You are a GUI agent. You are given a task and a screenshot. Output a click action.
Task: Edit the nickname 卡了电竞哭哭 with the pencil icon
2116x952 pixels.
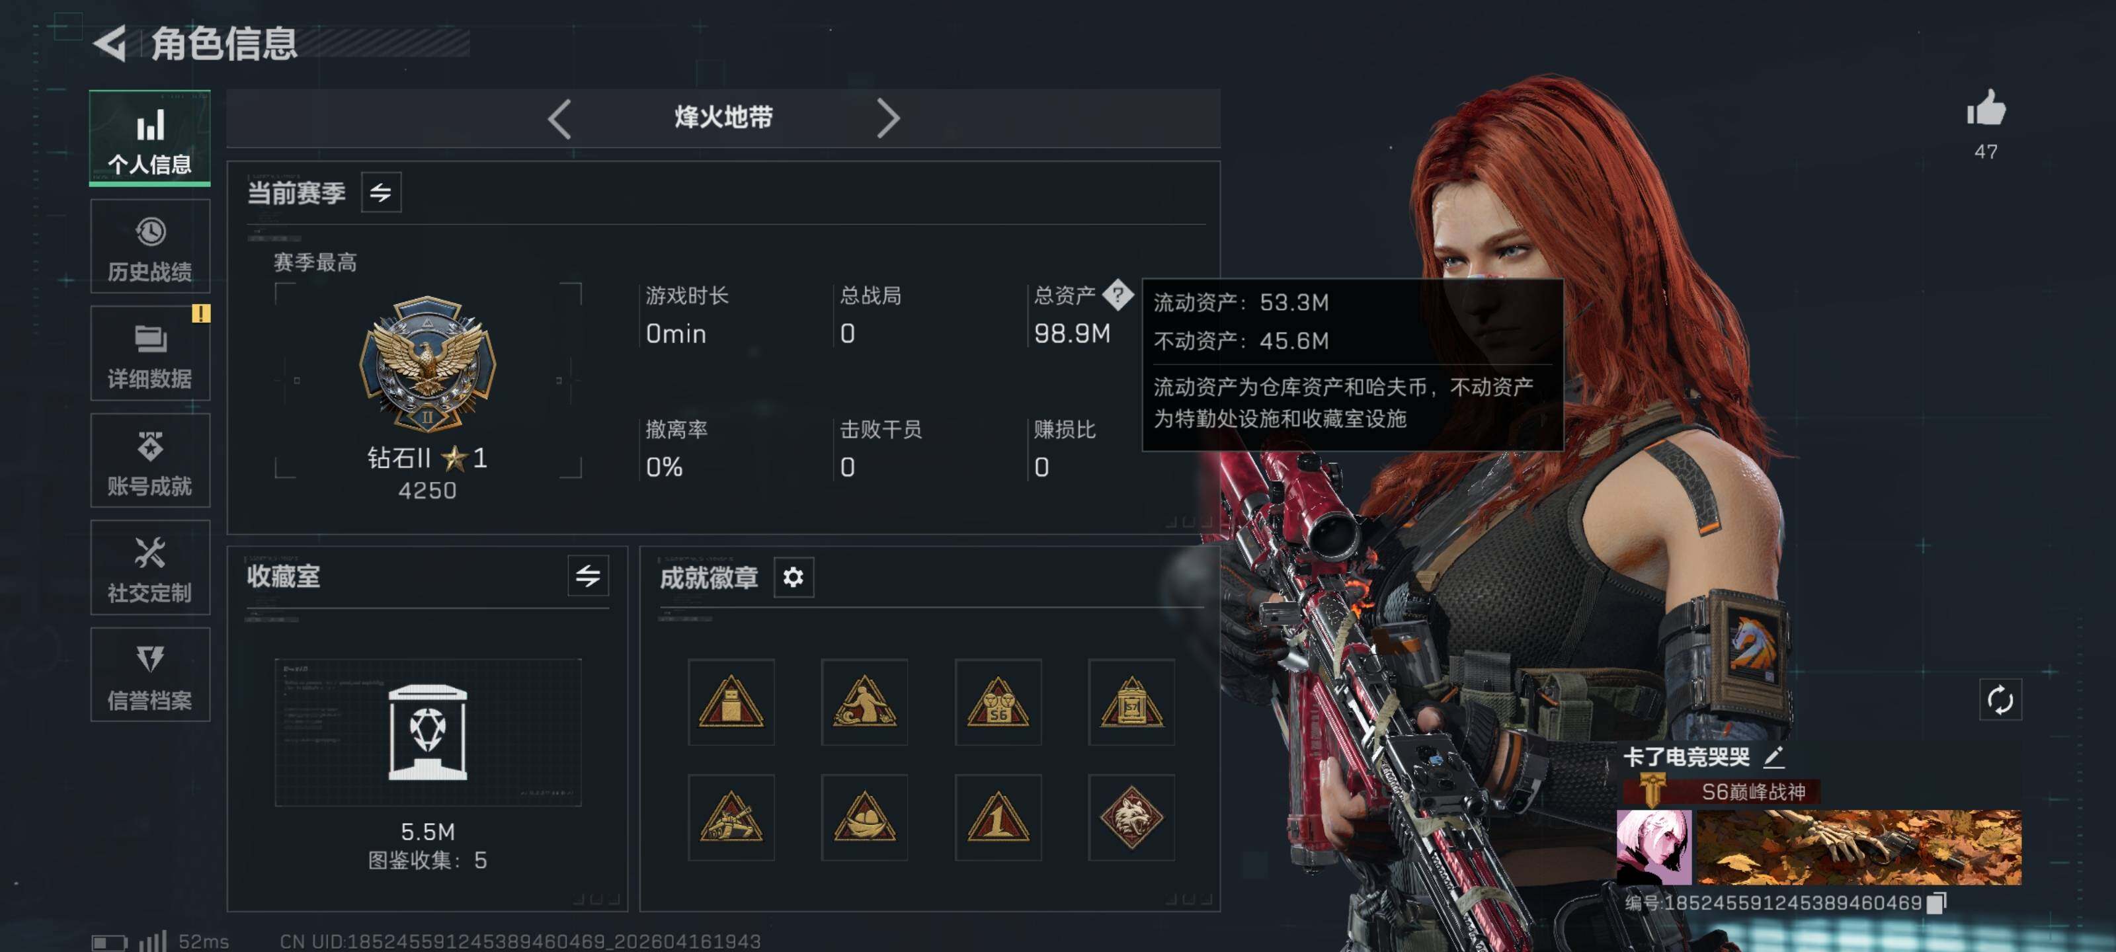[x=1773, y=756]
